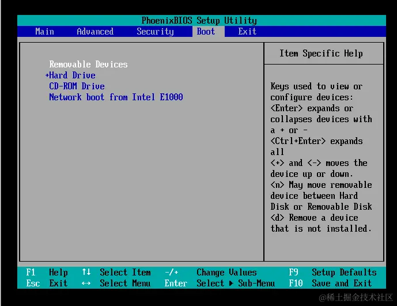
Task: Select CD-ROM Drive boot entry
Action: click(77, 86)
